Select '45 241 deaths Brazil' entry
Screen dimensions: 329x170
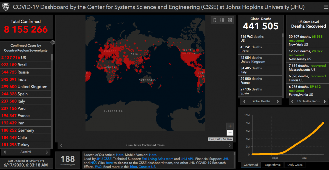click(260, 49)
